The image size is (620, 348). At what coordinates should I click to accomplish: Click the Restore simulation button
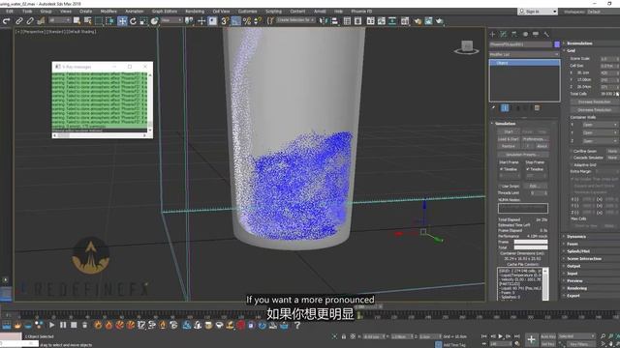509,146
